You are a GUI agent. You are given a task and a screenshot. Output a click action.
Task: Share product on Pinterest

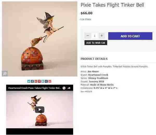coord(39,81)
